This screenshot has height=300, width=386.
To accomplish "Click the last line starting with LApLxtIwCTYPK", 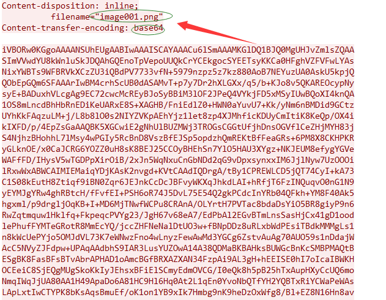I will [178, 293].
